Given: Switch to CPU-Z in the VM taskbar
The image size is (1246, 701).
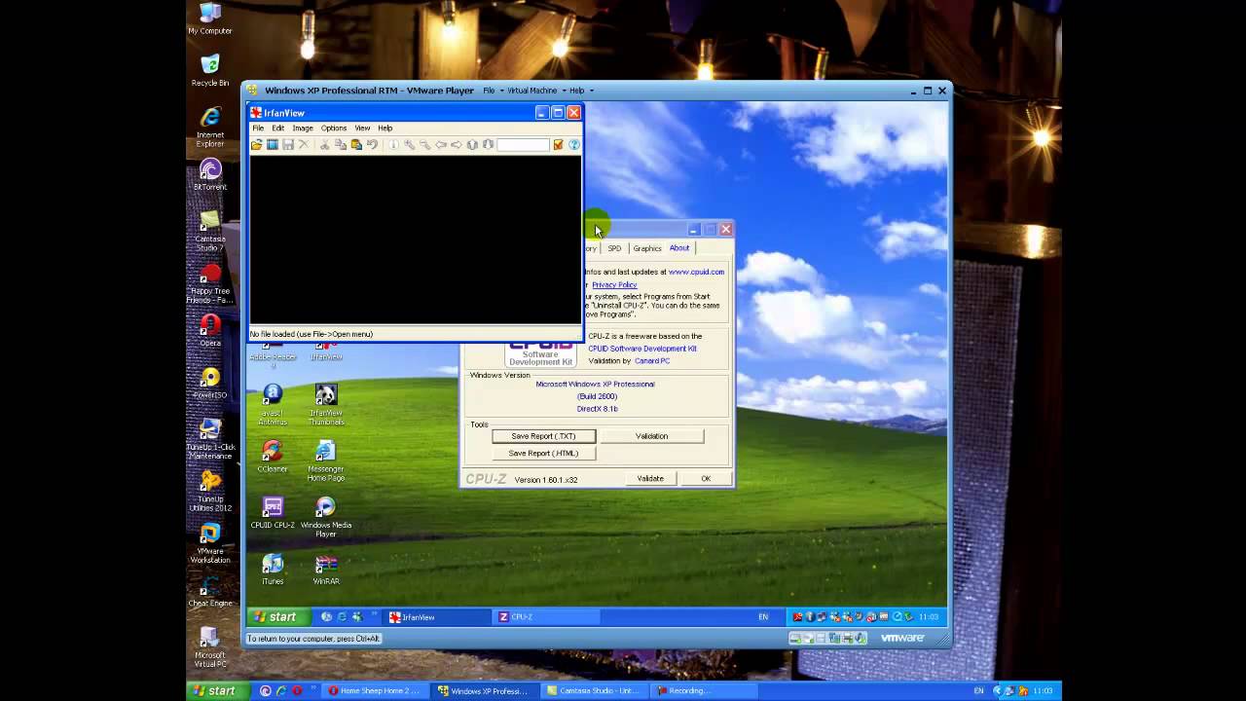Looking at the screenshot, I should click(x=547, y=616).
